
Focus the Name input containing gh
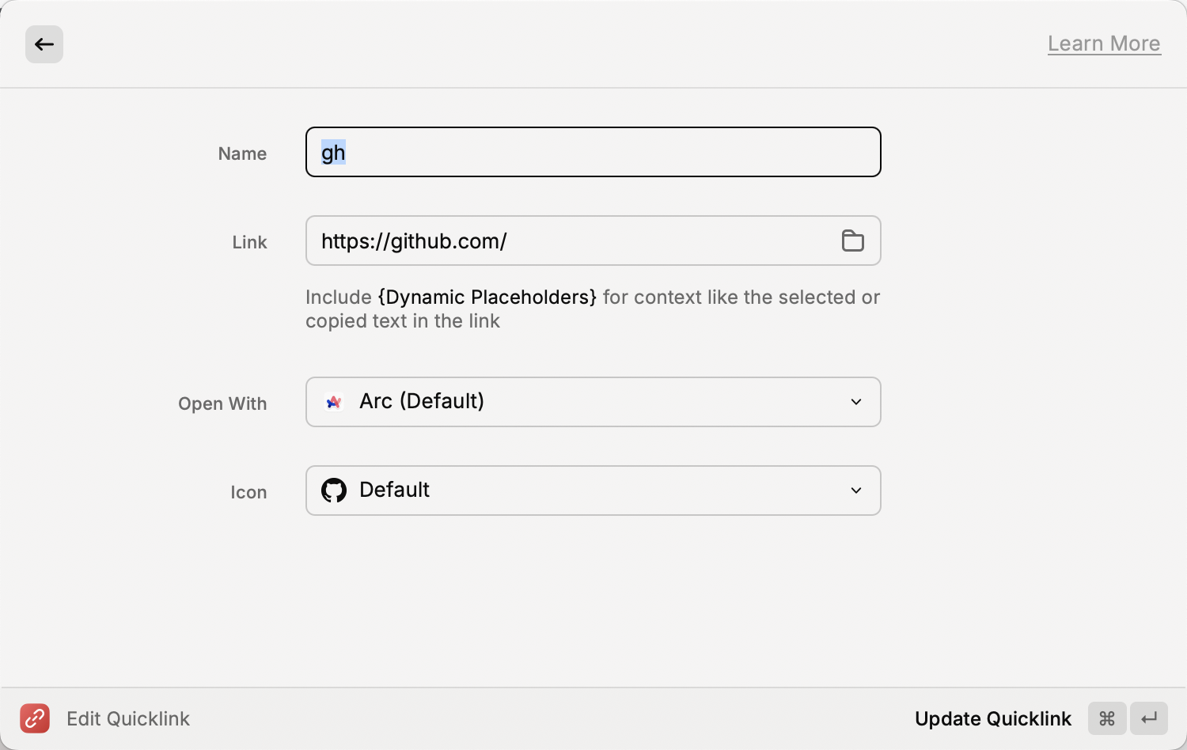point(592,152)
